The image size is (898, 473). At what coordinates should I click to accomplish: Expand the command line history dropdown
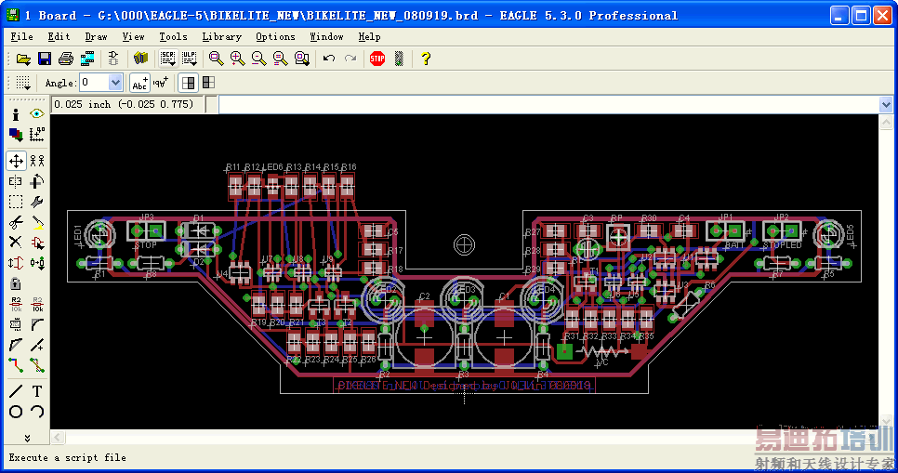click(885, 105)
